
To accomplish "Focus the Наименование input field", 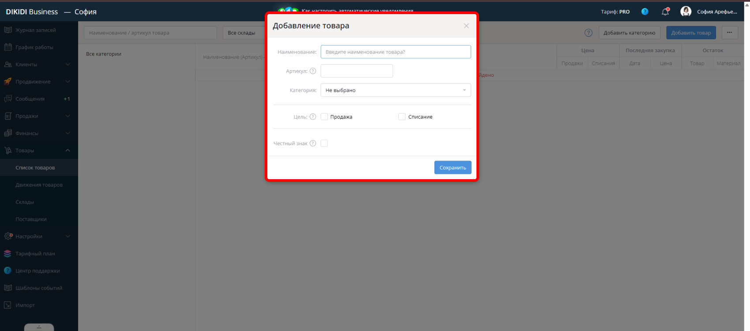I will pyautogui.click(x=395, y=52).
